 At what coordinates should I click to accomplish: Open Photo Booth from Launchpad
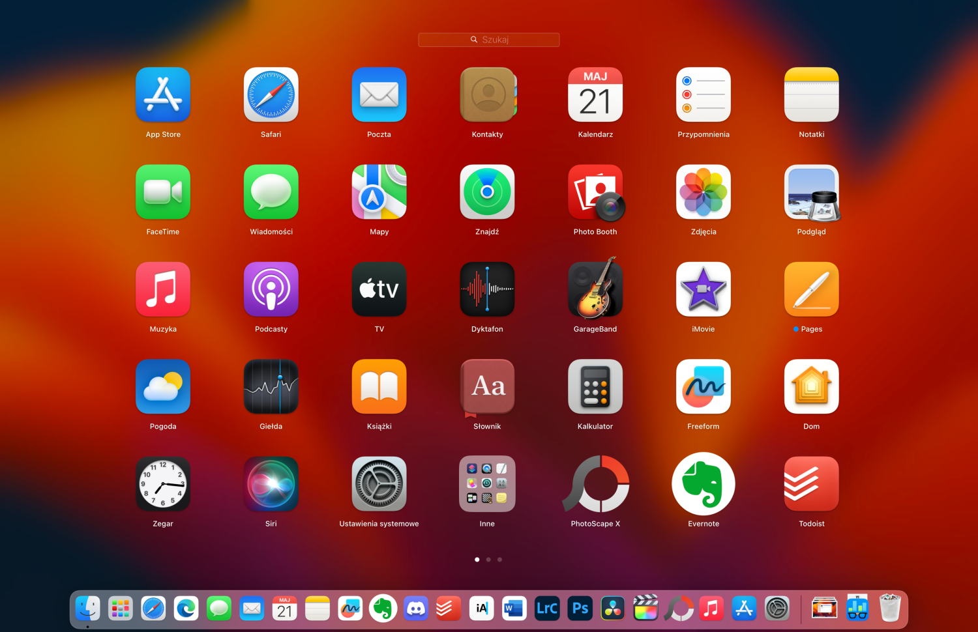(x=595, y=192)
